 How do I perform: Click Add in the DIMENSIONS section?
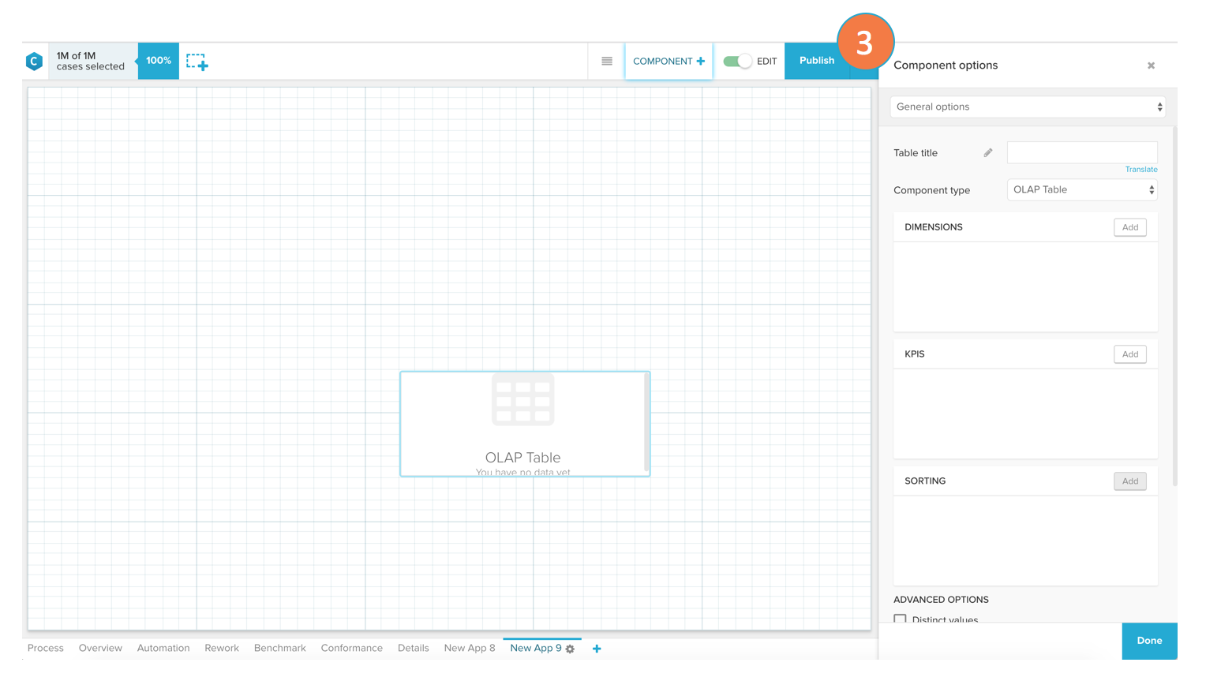click(x=1129, y=227)
